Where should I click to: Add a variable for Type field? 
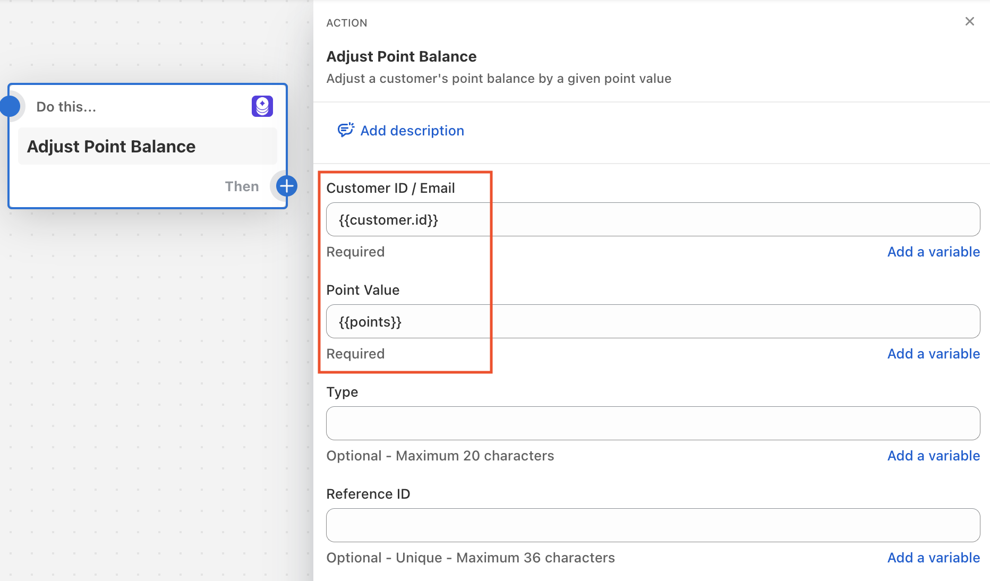click(934, 456)
